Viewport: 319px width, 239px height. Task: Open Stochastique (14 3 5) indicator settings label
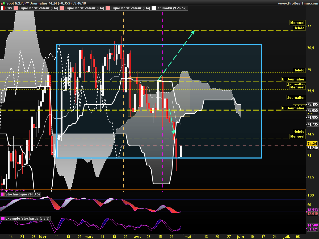click(22, 194)
